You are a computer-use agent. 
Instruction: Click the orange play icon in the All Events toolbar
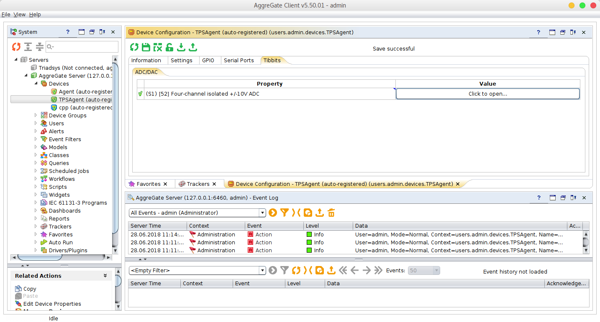point(273,213)
